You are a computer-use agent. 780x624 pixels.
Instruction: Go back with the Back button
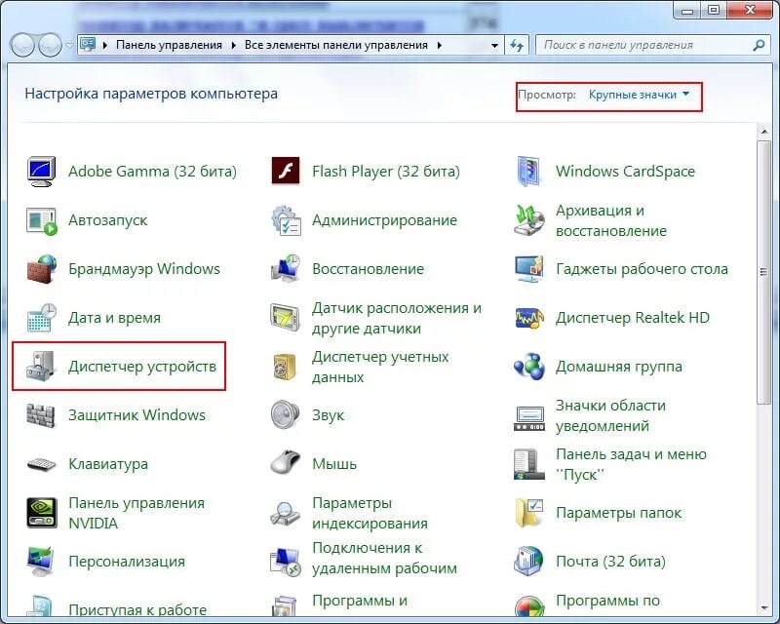pos(22,45)
